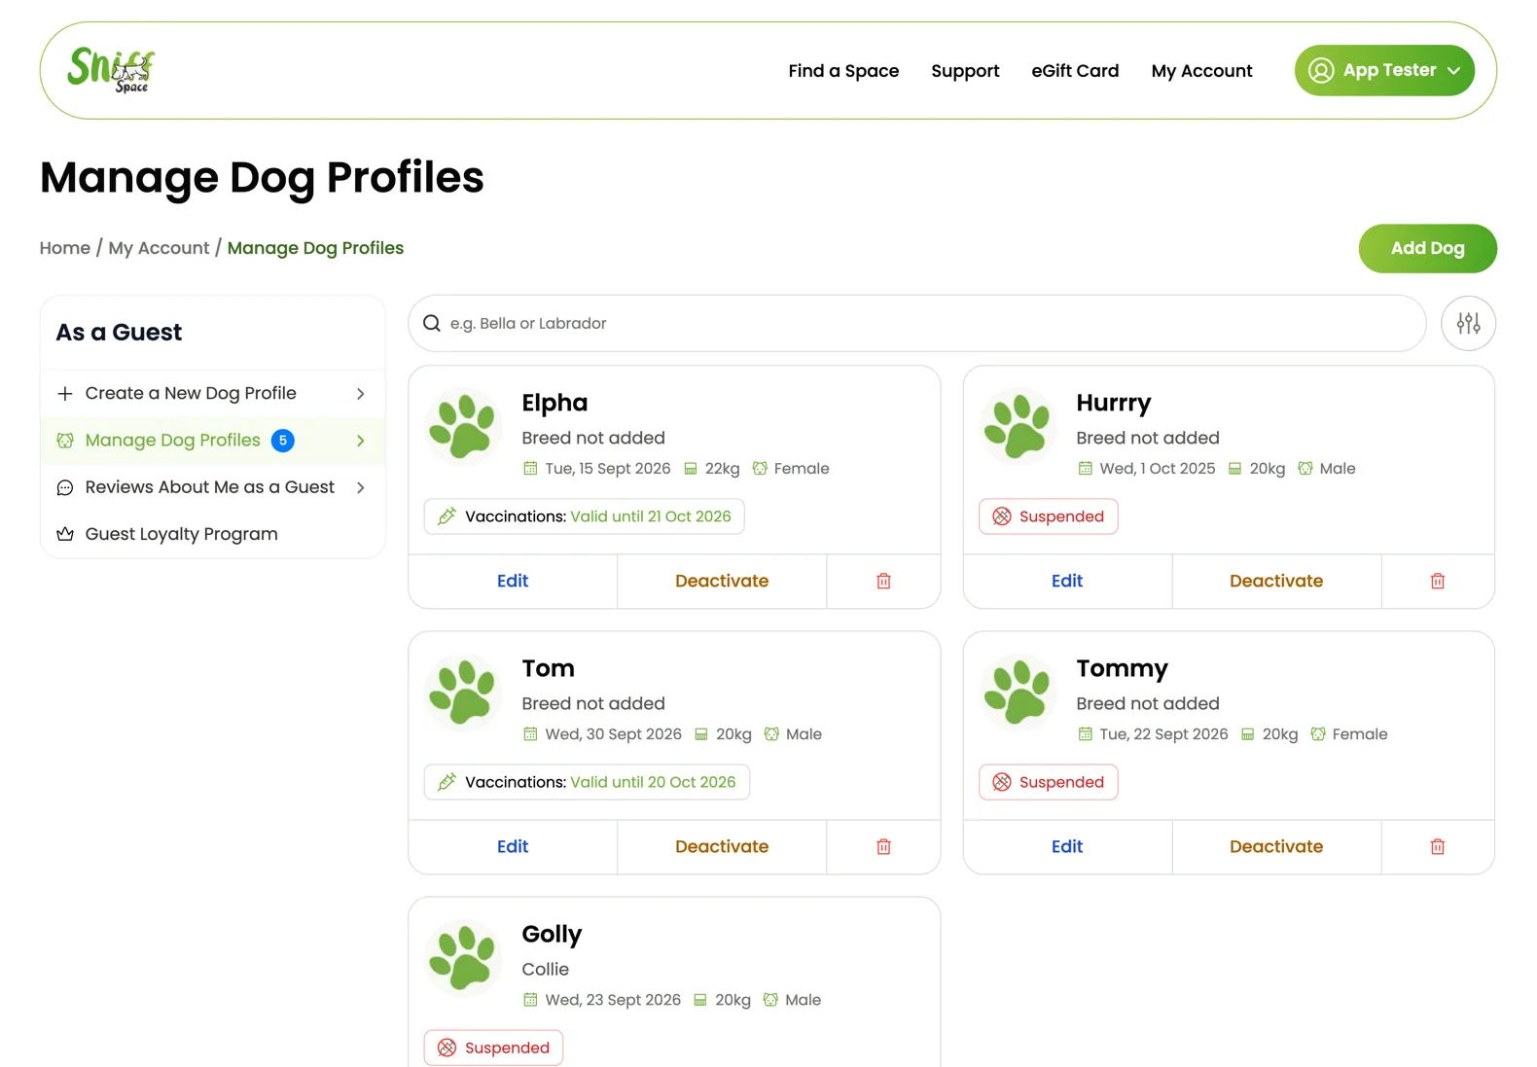Expand the Manage Dog Profiles chevron
The image size is (1537, 1067).
coord(360,441)
